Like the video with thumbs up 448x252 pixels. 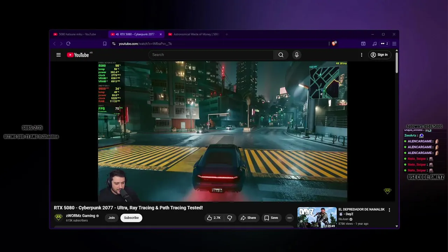(x=214, y=218)
